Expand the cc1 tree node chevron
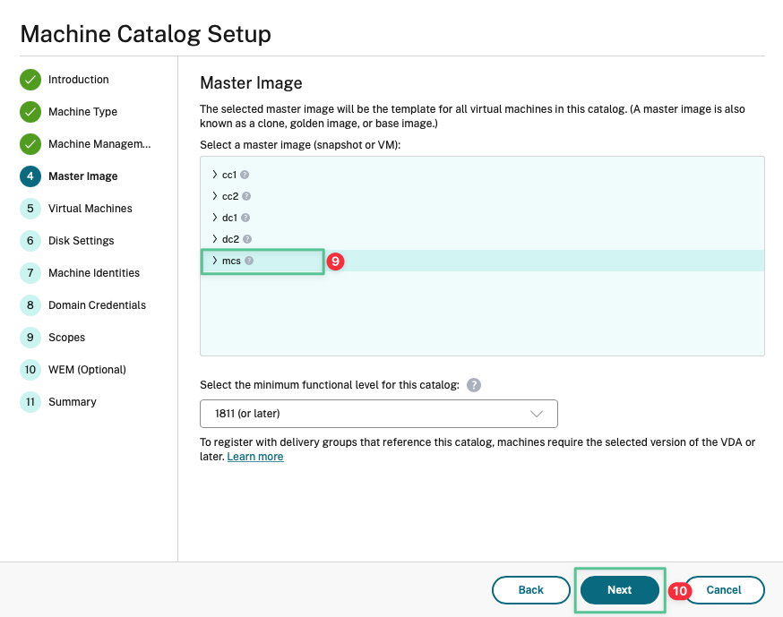783x617 pixels. [215, 175]
